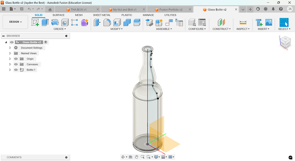Click the Configure Design icon

pos(192,22)
